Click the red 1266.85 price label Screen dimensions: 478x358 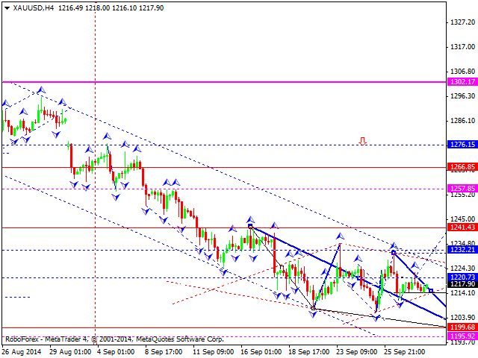[462, 167]
